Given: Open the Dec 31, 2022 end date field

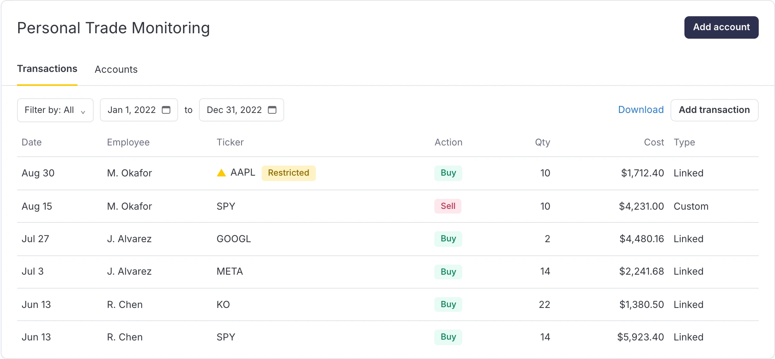Looking at the screenshot, I should [242, 110].
